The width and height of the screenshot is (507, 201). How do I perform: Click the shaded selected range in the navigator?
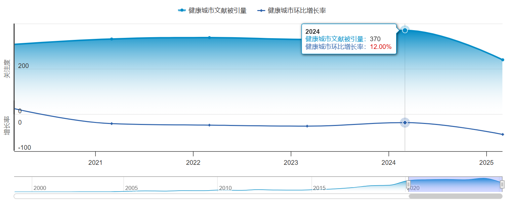[455, 184]
